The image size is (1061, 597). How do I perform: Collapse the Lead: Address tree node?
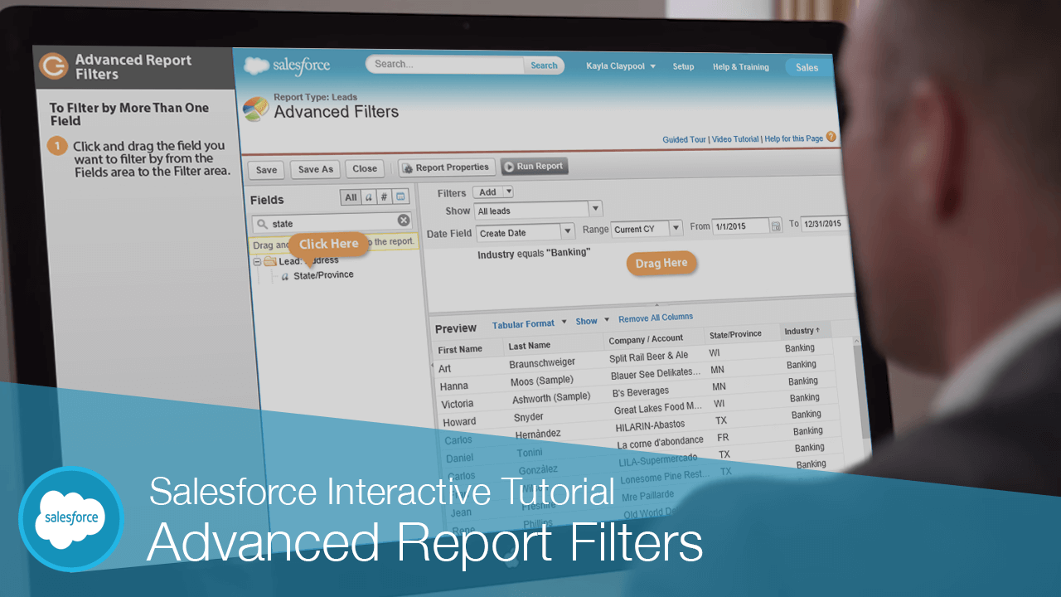[x=257, y=260]
